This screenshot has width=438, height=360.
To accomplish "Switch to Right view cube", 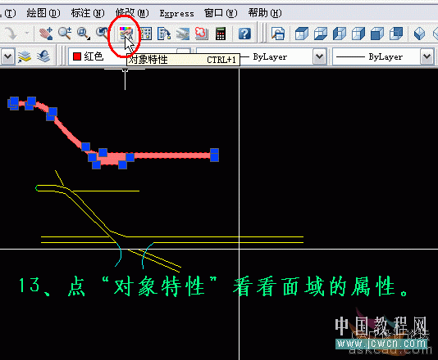I will 358,34.
